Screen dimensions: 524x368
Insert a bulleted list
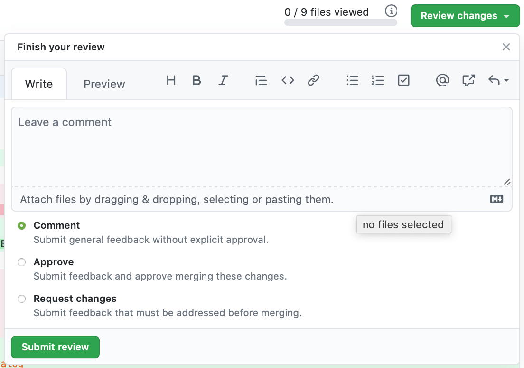click(352, 80)
